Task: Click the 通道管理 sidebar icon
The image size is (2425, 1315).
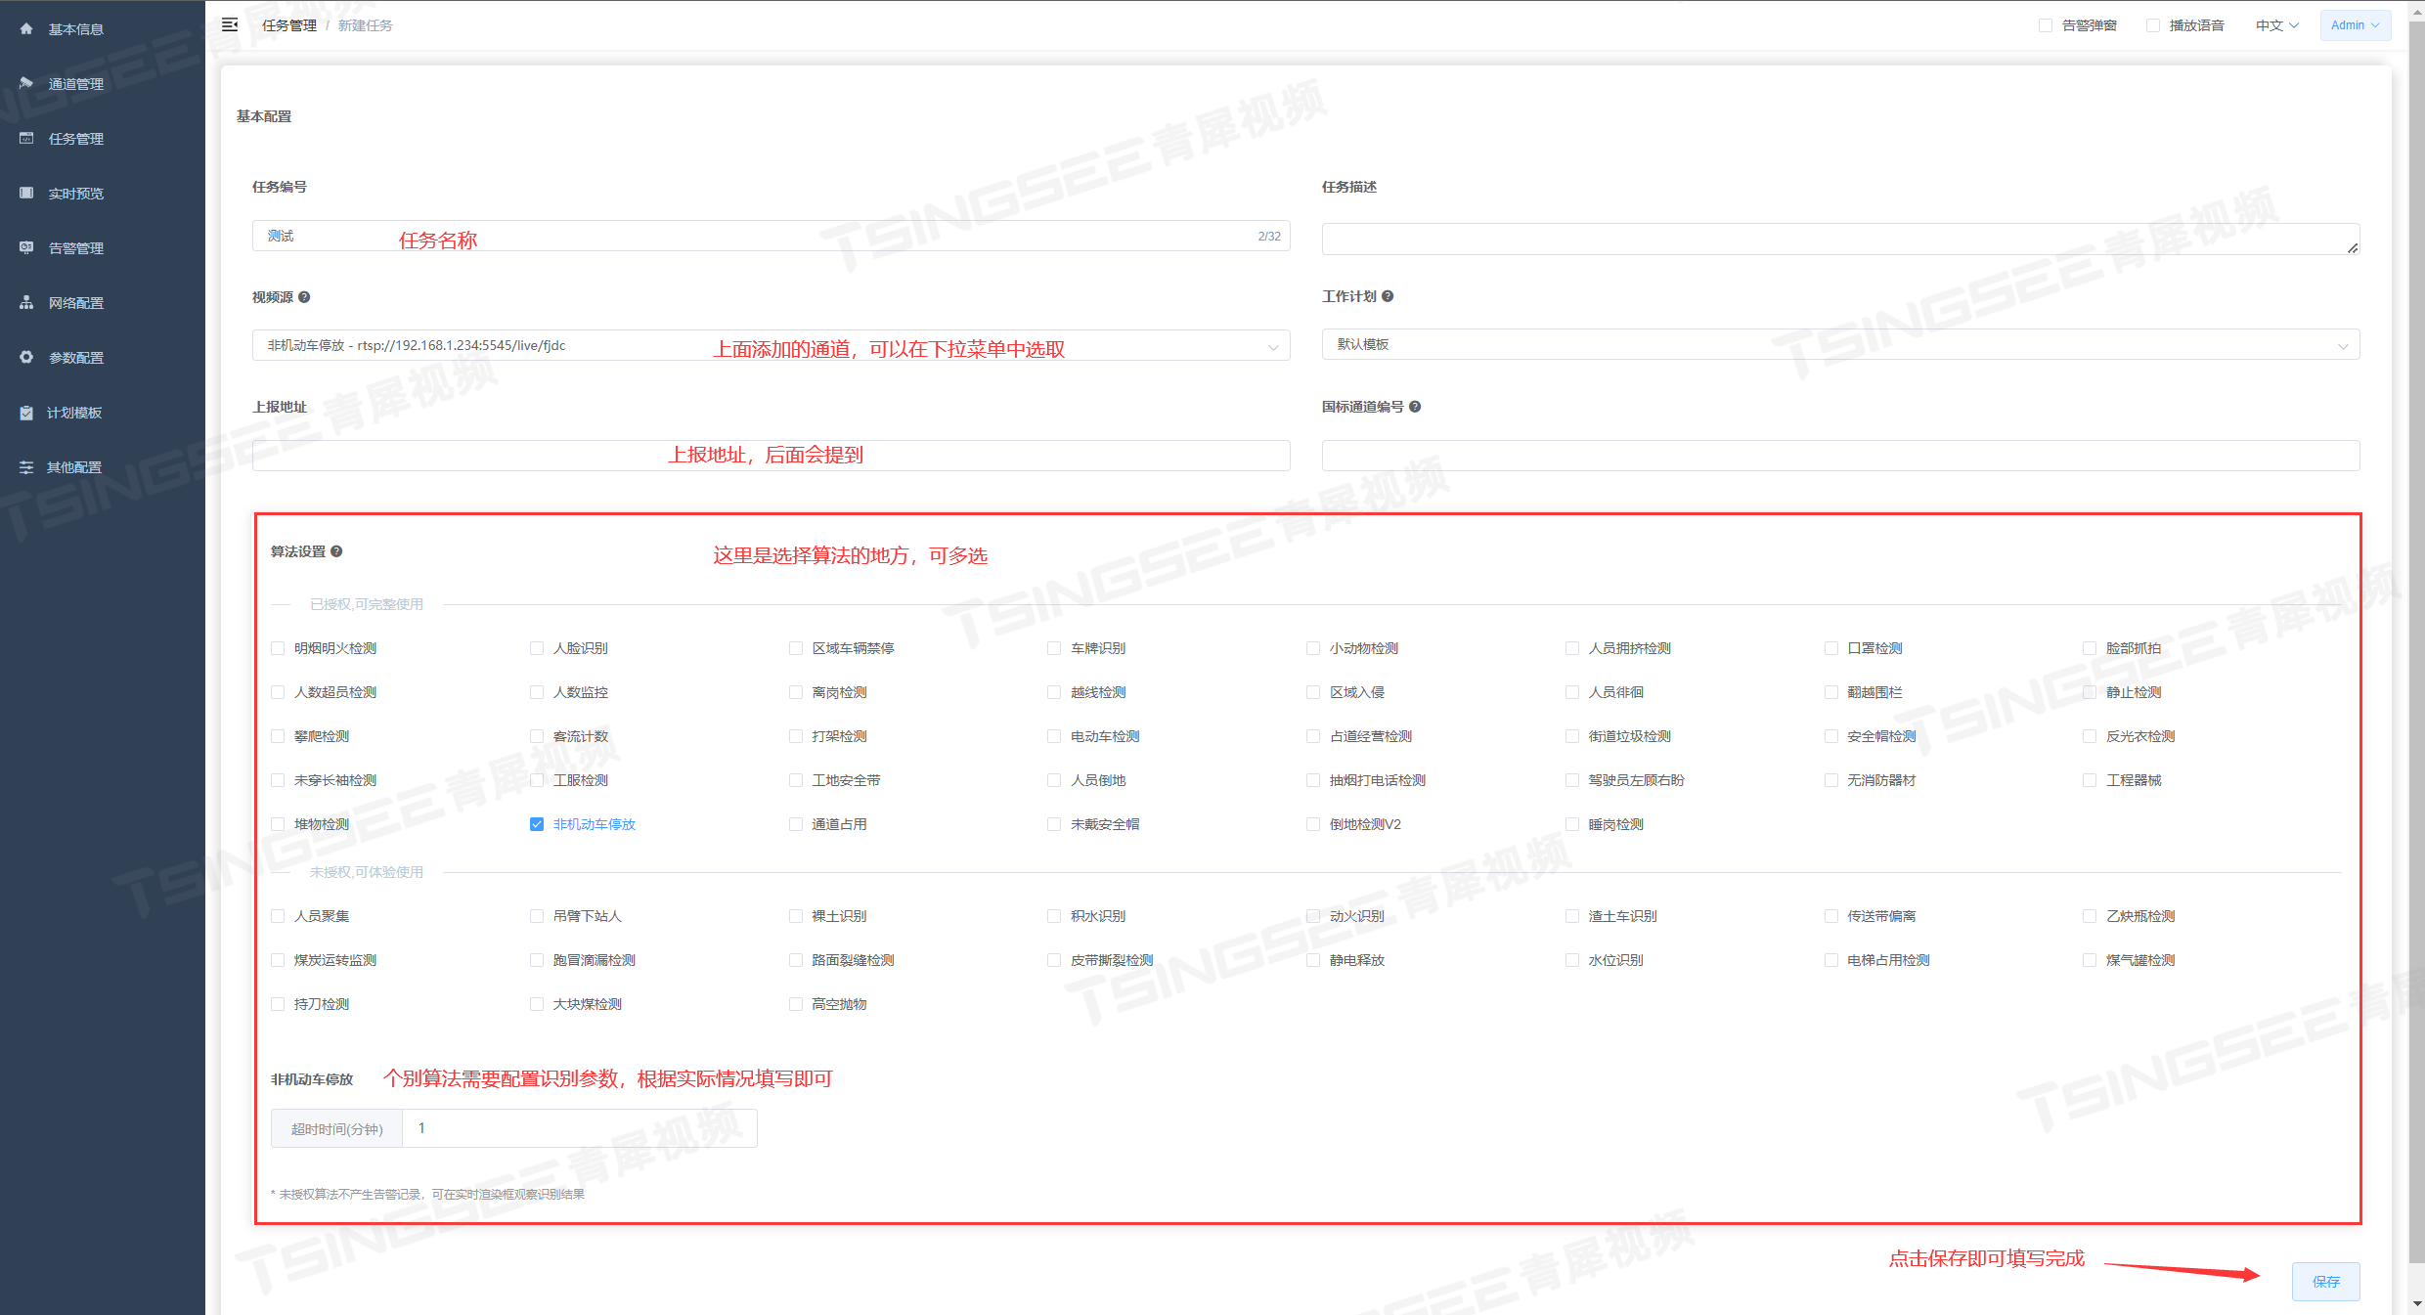Action: tap(26, 84)
